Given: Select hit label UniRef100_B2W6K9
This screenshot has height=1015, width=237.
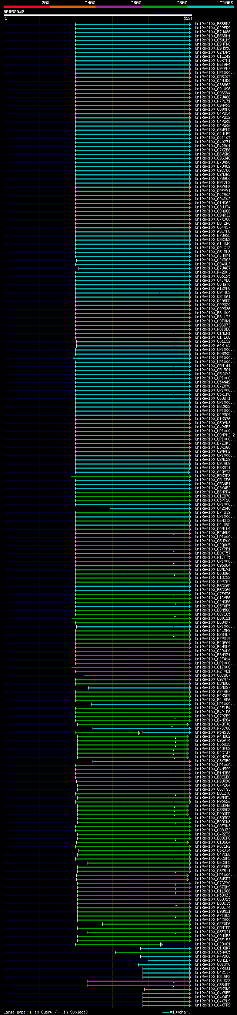Looking at the screenshot, I should [213, 533].
